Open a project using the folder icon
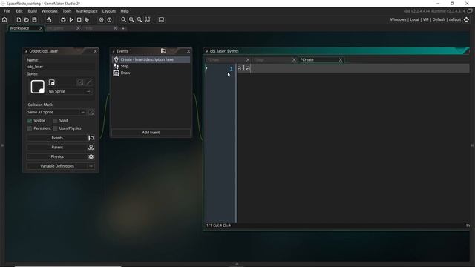475x267 pixels. point(27,20)
